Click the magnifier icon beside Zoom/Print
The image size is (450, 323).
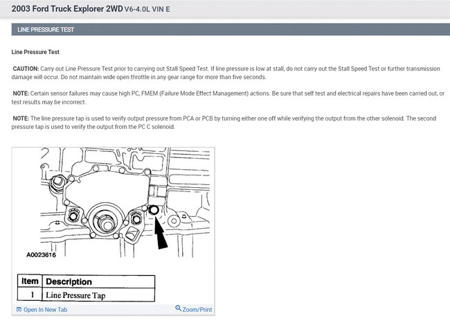click(x=178, y=308)
